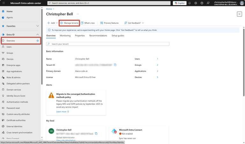This screenshot has height=144, width=245.
Task: Click the user account avatar
Action: pyautogui.click(x=241, y=3)
